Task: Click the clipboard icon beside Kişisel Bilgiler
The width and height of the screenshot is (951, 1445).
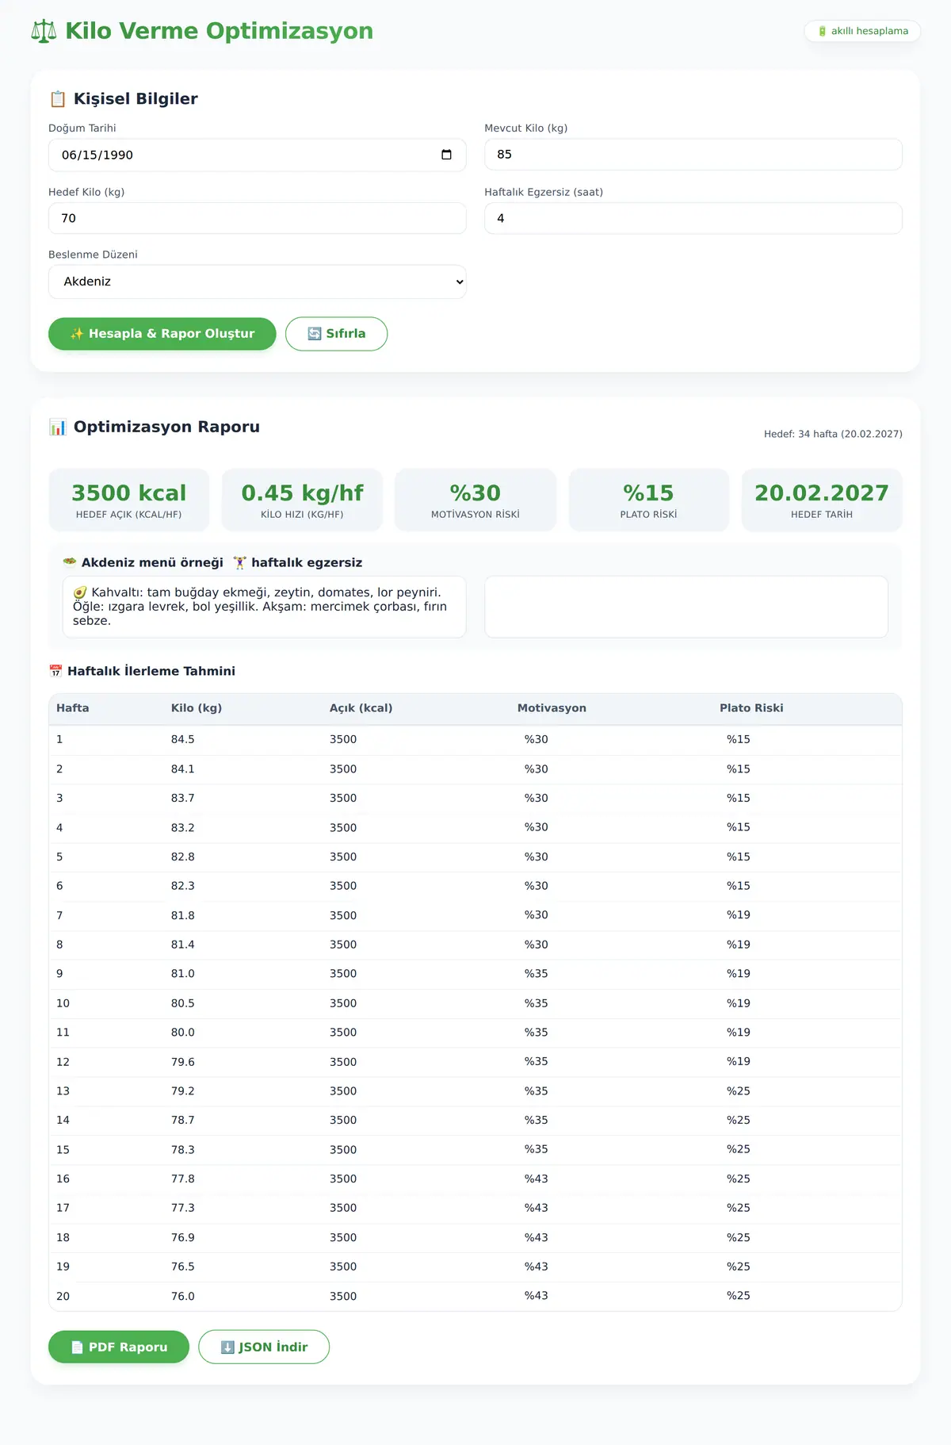Action: 58,99
